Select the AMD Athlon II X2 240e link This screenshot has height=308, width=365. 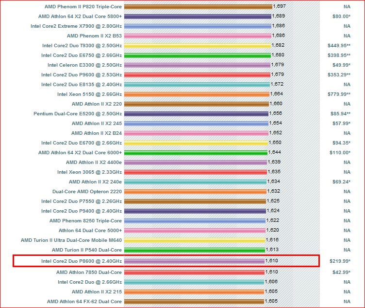pyautogui.click(x=96, y=182)
